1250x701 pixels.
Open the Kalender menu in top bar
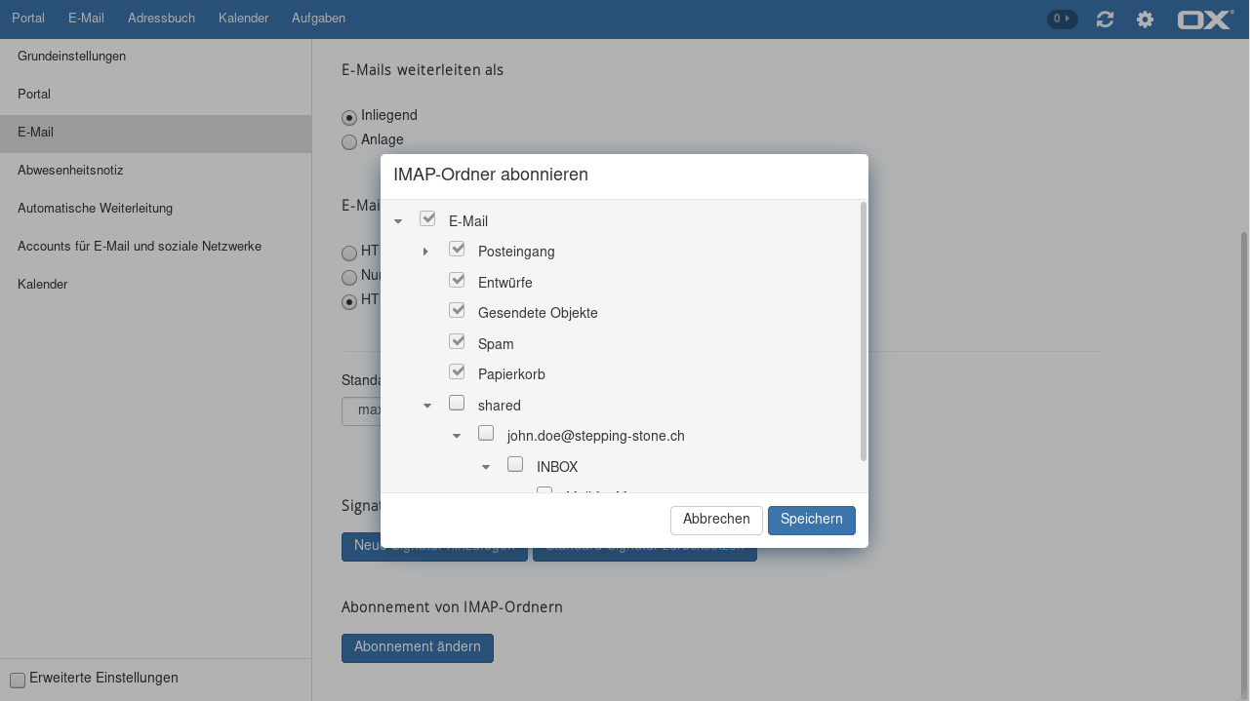click(x=243, y=19)
